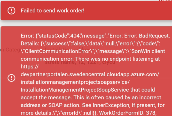Click the obscured 'Installation address' label behind the toast
Screen dimensions: 172x116
coord(69,49)
